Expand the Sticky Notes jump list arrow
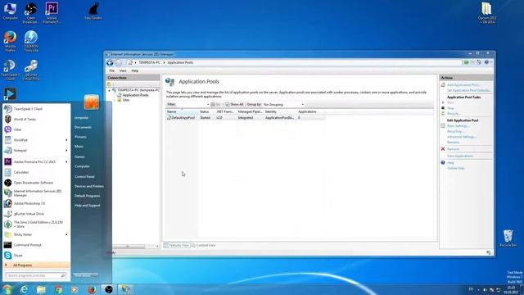 point(66,234)
